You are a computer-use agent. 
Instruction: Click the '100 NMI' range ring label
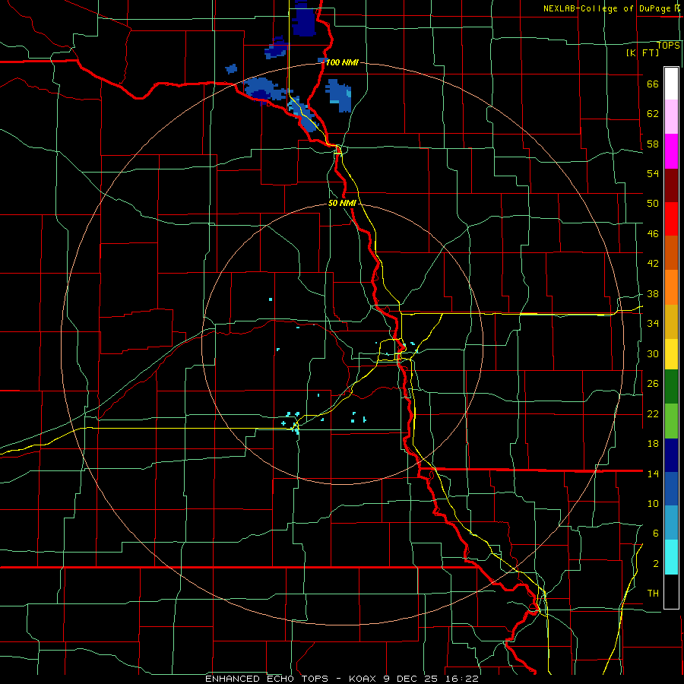pyautogui.click(x=343, y=62)
